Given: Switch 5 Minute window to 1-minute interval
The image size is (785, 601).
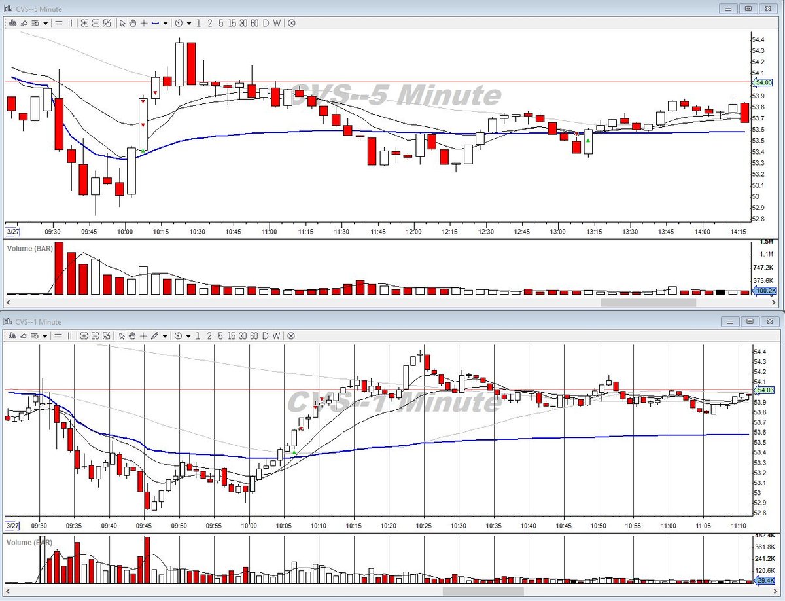Looking at the screenshot, I should (x=199, y=23).
